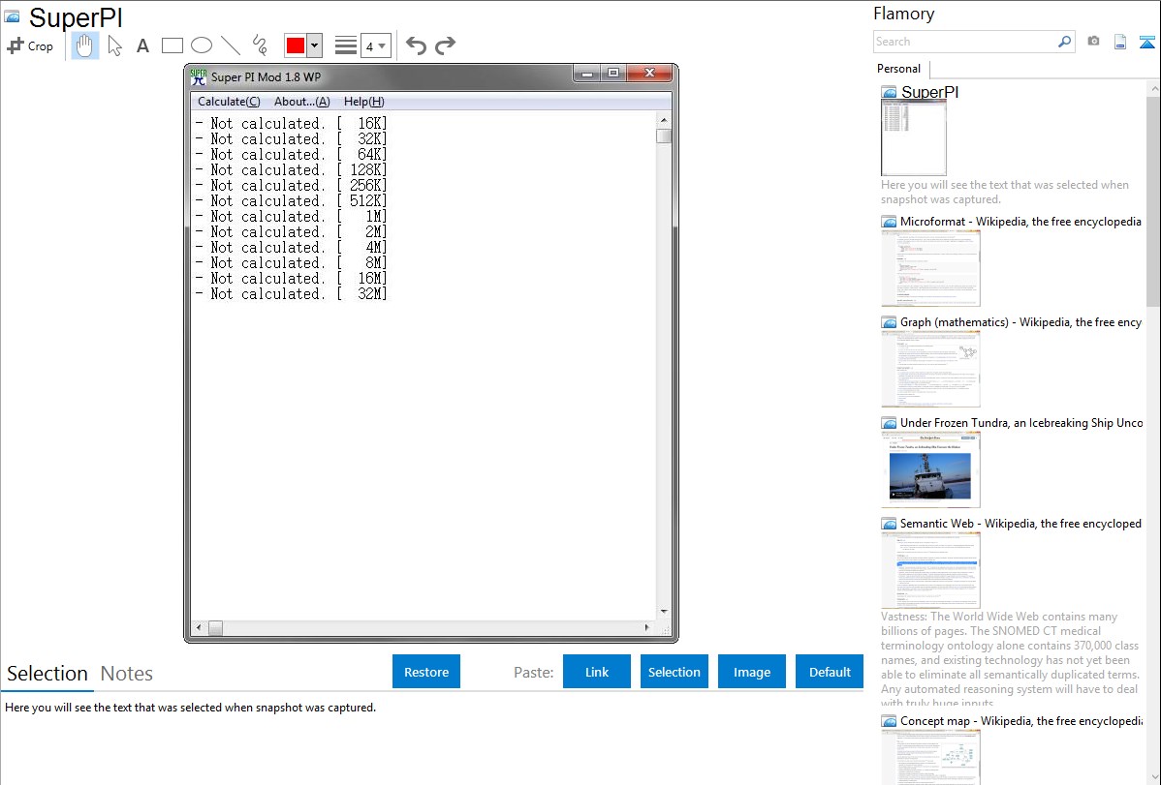Image resolution: width=1161 pixels, height=785 pixels.
Task: Click the 'Not calculated. [ 16K]' line
Action: pos(291,124)
